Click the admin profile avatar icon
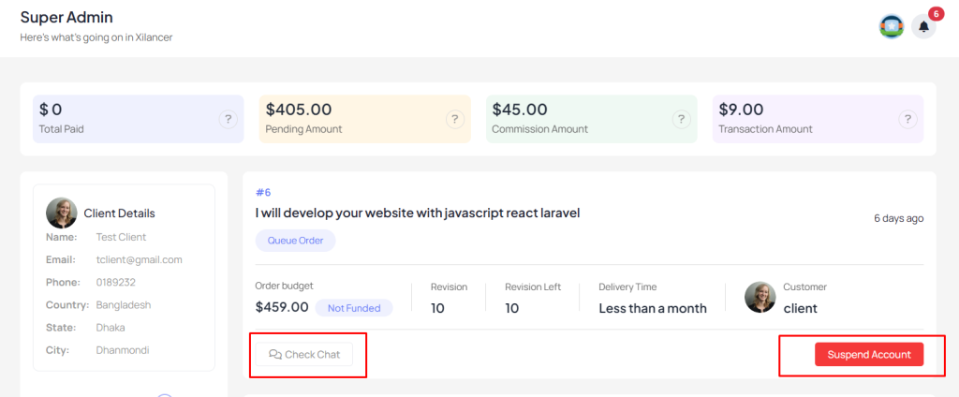This screenshot has width=959, height=397. click(x=892, y=27)
